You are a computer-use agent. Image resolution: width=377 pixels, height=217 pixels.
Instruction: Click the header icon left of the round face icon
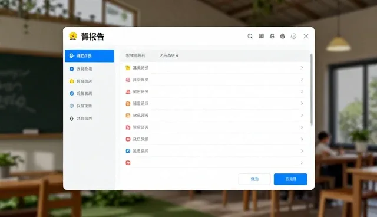283,36
